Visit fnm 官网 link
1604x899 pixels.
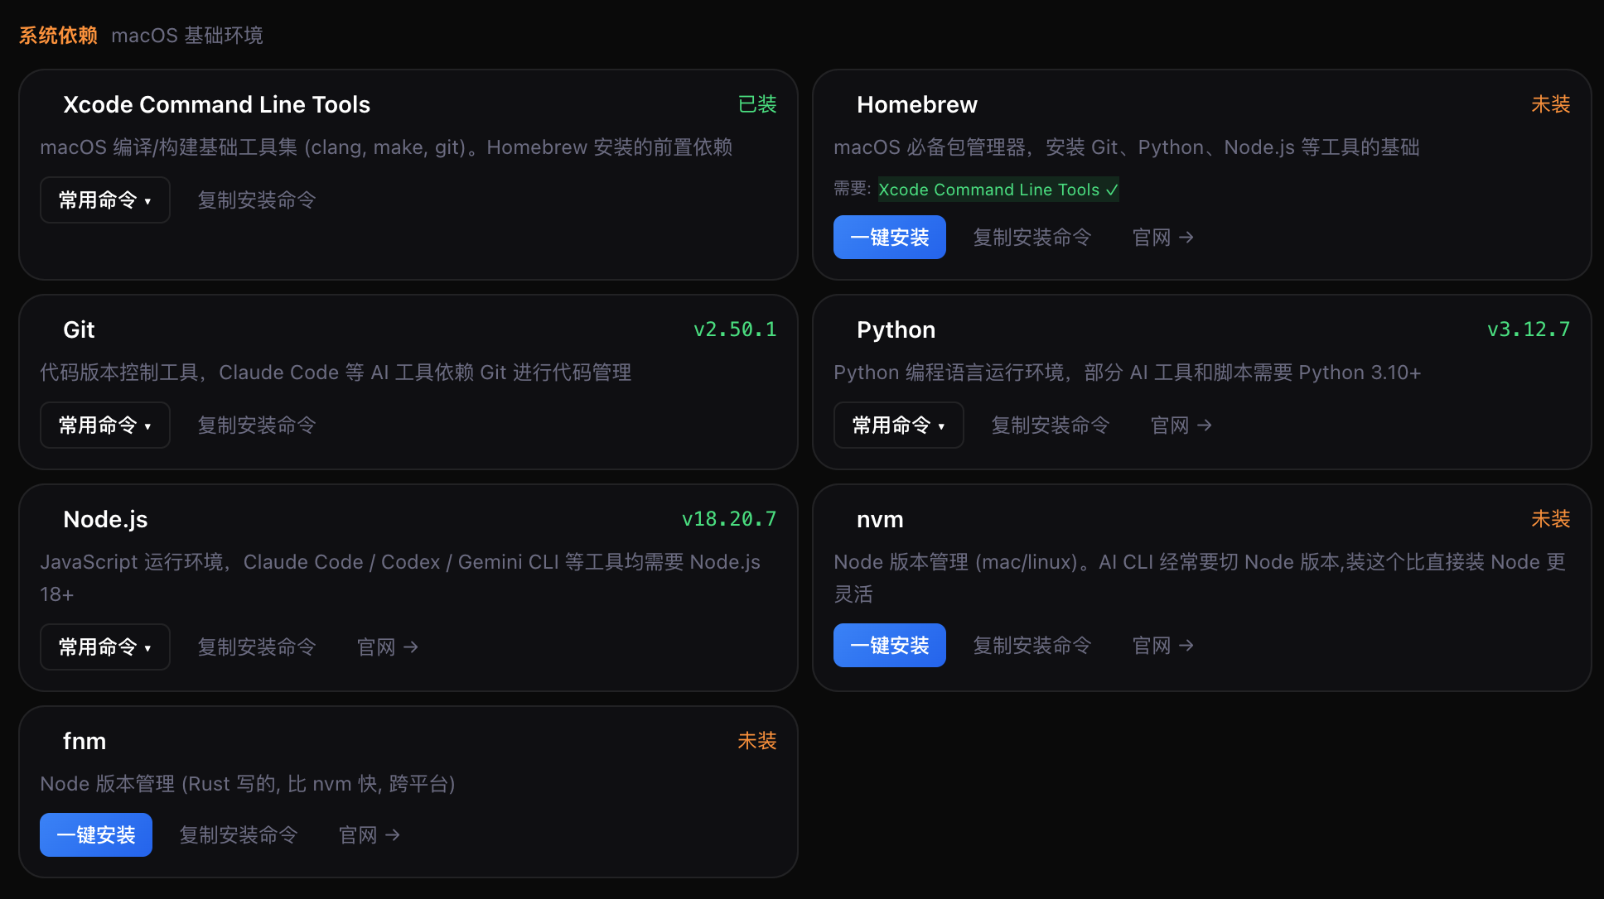point(370,834)
